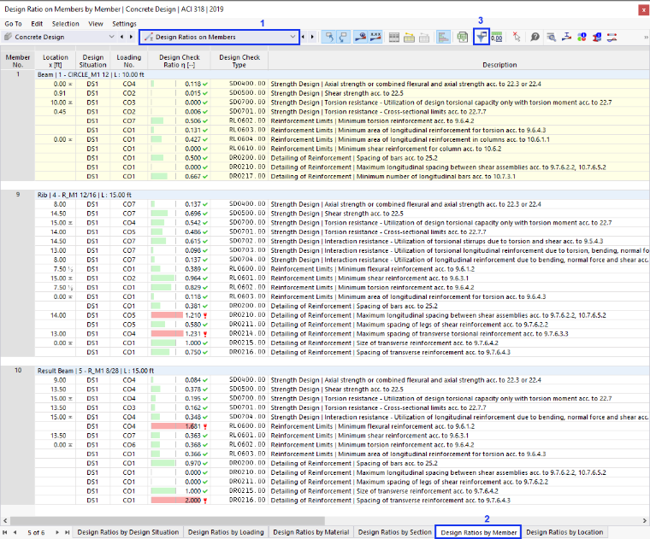650x539 pixels.
Task: Toggle the x.xx ratio values display button
Action: click(375, 38)
